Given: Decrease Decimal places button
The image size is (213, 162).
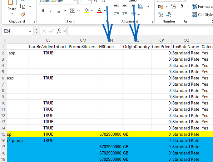Looking at the screenshot, I should tap(169, 14).
